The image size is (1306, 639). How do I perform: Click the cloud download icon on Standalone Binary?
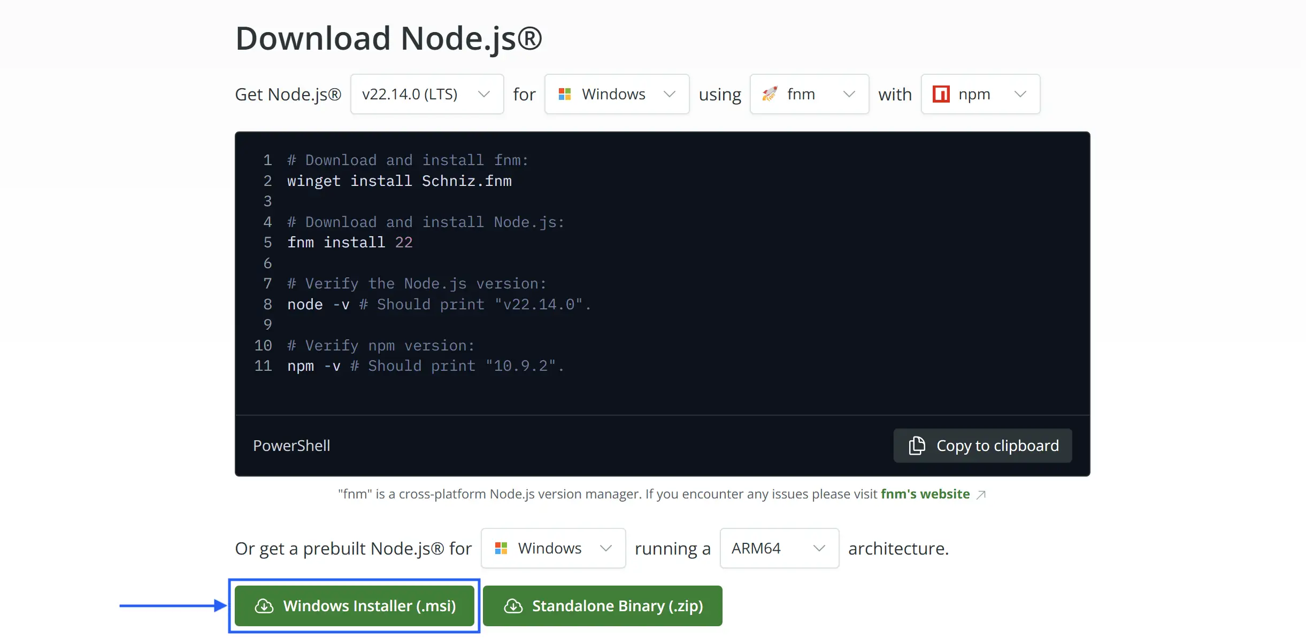click(x=513, y=606)
